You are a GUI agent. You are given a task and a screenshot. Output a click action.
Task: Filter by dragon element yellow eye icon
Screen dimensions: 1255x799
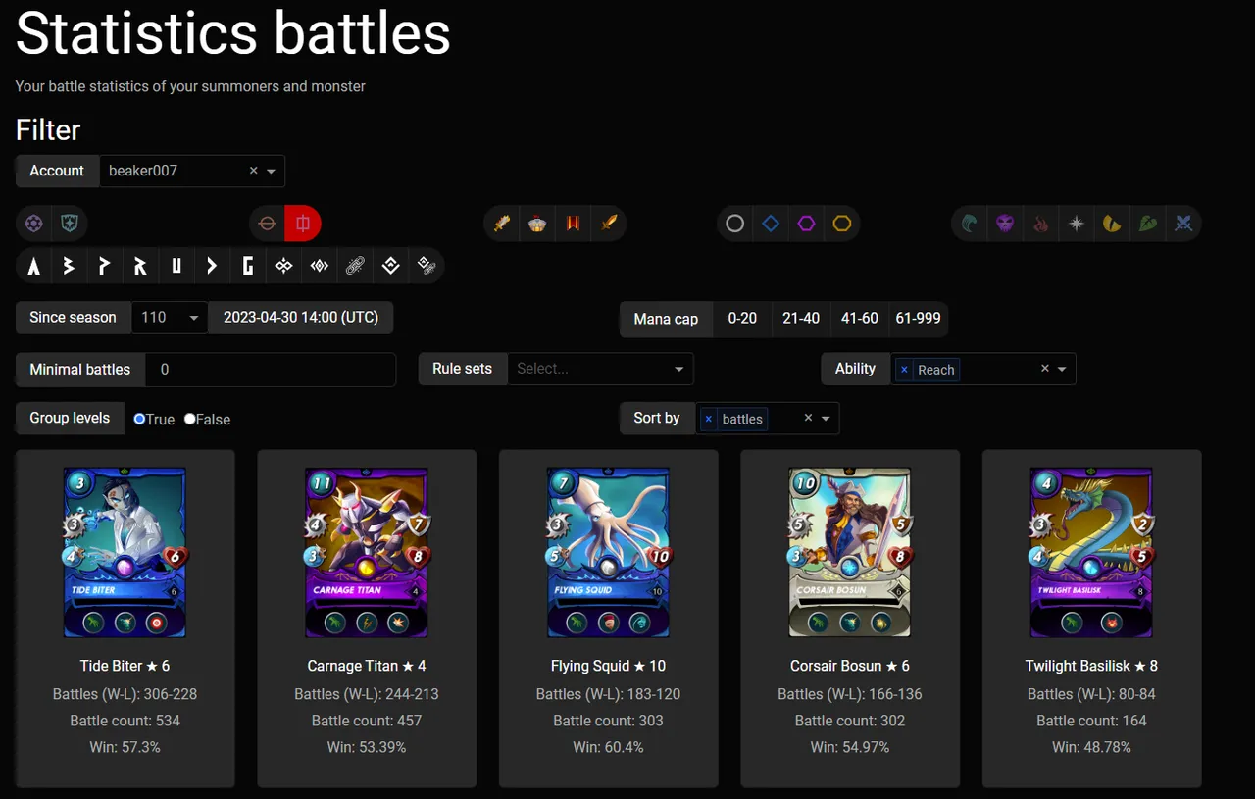coord(1112,224)
